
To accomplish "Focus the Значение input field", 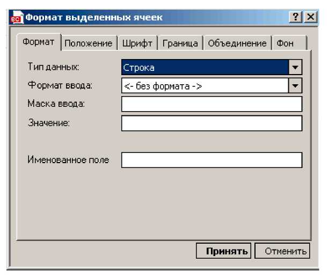I will tap(212, 123).
